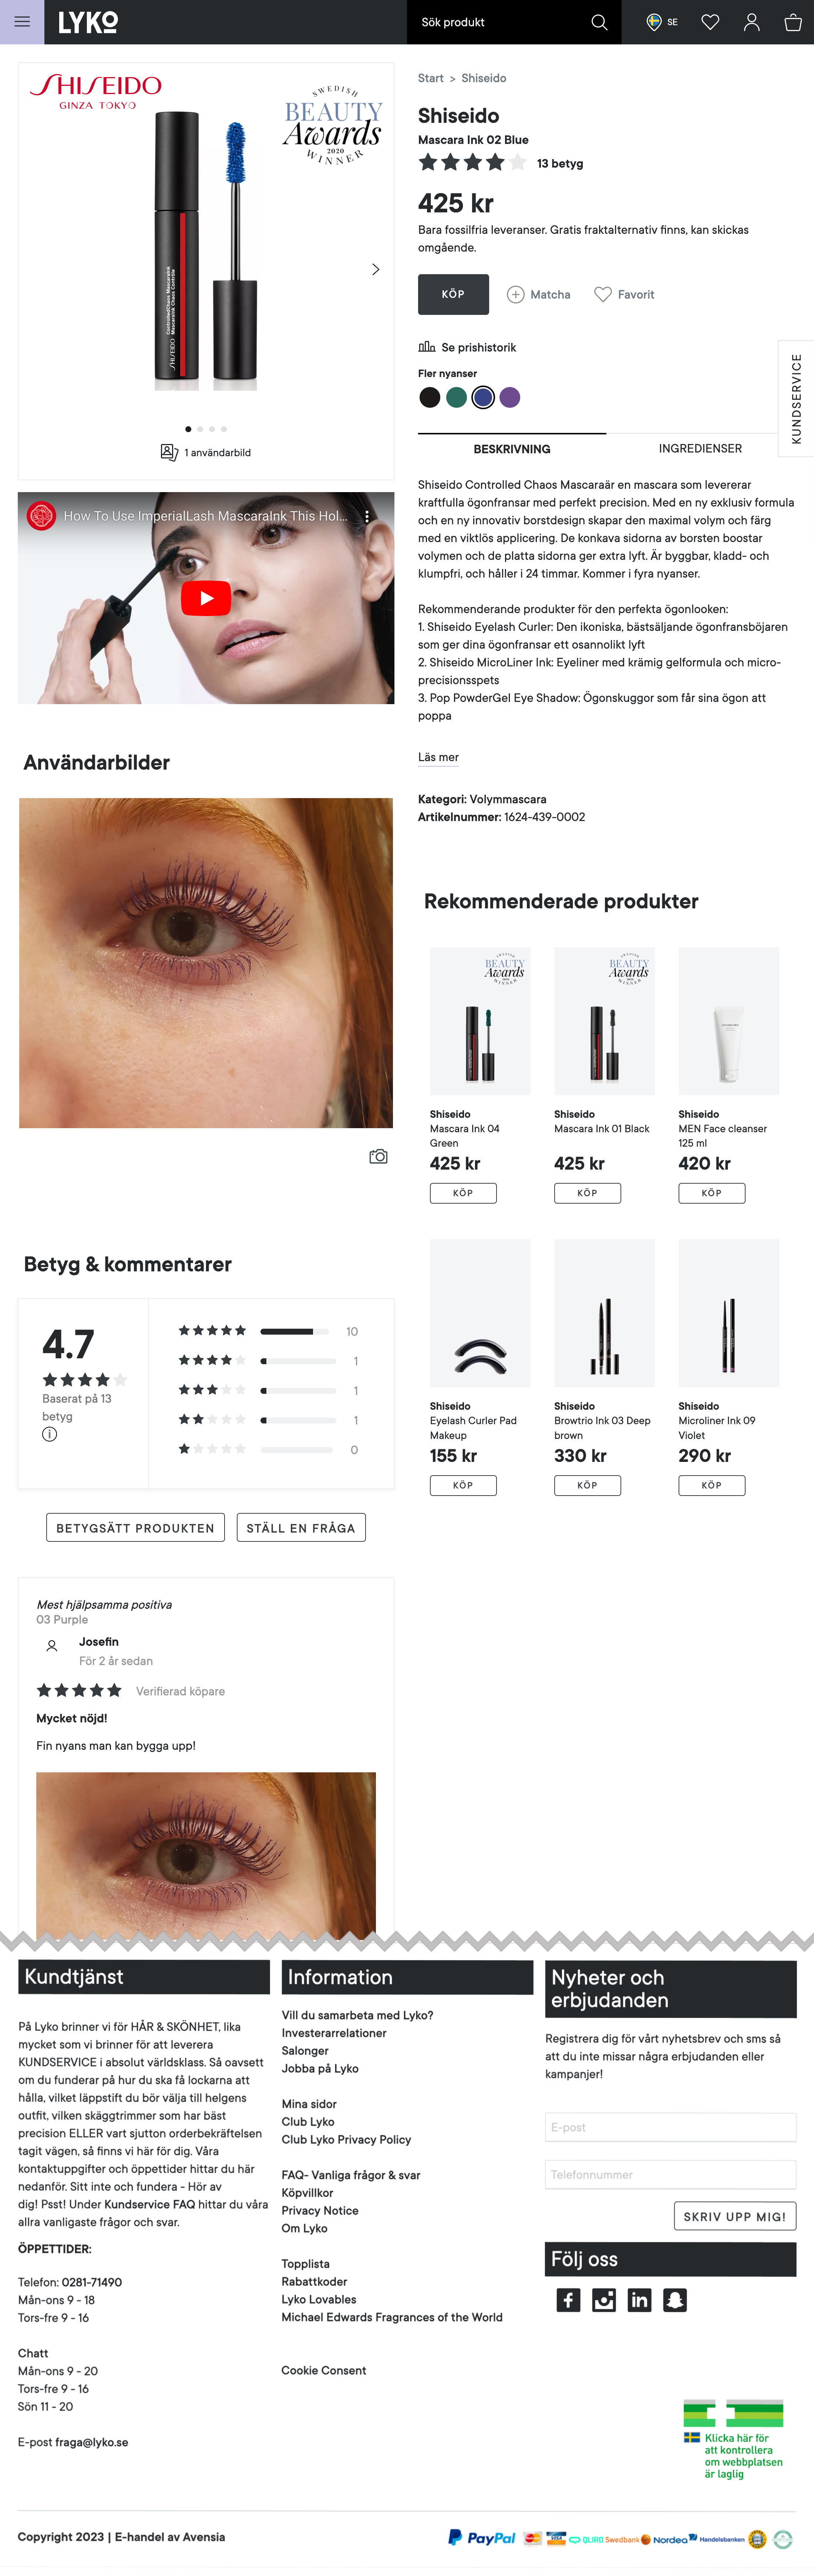Open the hamburger menu
Screen dimensions: 814x2576
tap(22, 22)
